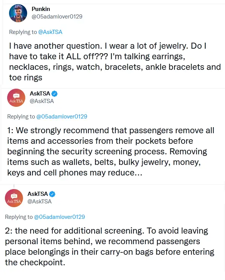
Task: Click 'Replying to' text in second AskTSA tweet
Action: [x=19, y=217]
